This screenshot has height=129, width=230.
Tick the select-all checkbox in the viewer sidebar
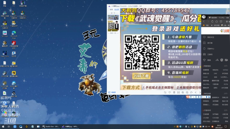(109, 10)
